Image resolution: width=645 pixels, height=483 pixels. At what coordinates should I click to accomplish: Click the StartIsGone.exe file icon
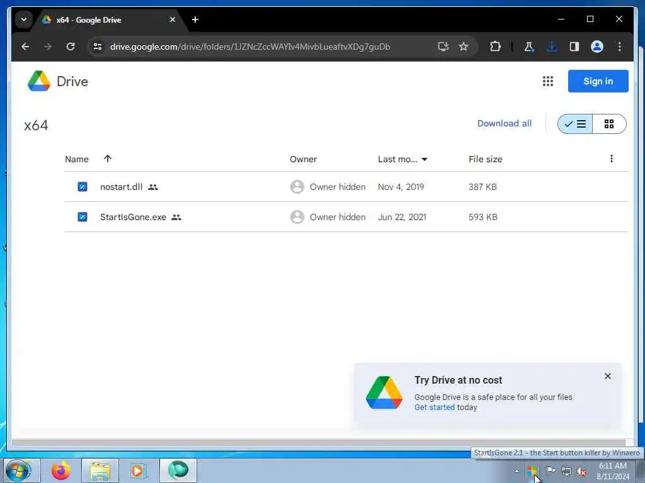[83, 217]
